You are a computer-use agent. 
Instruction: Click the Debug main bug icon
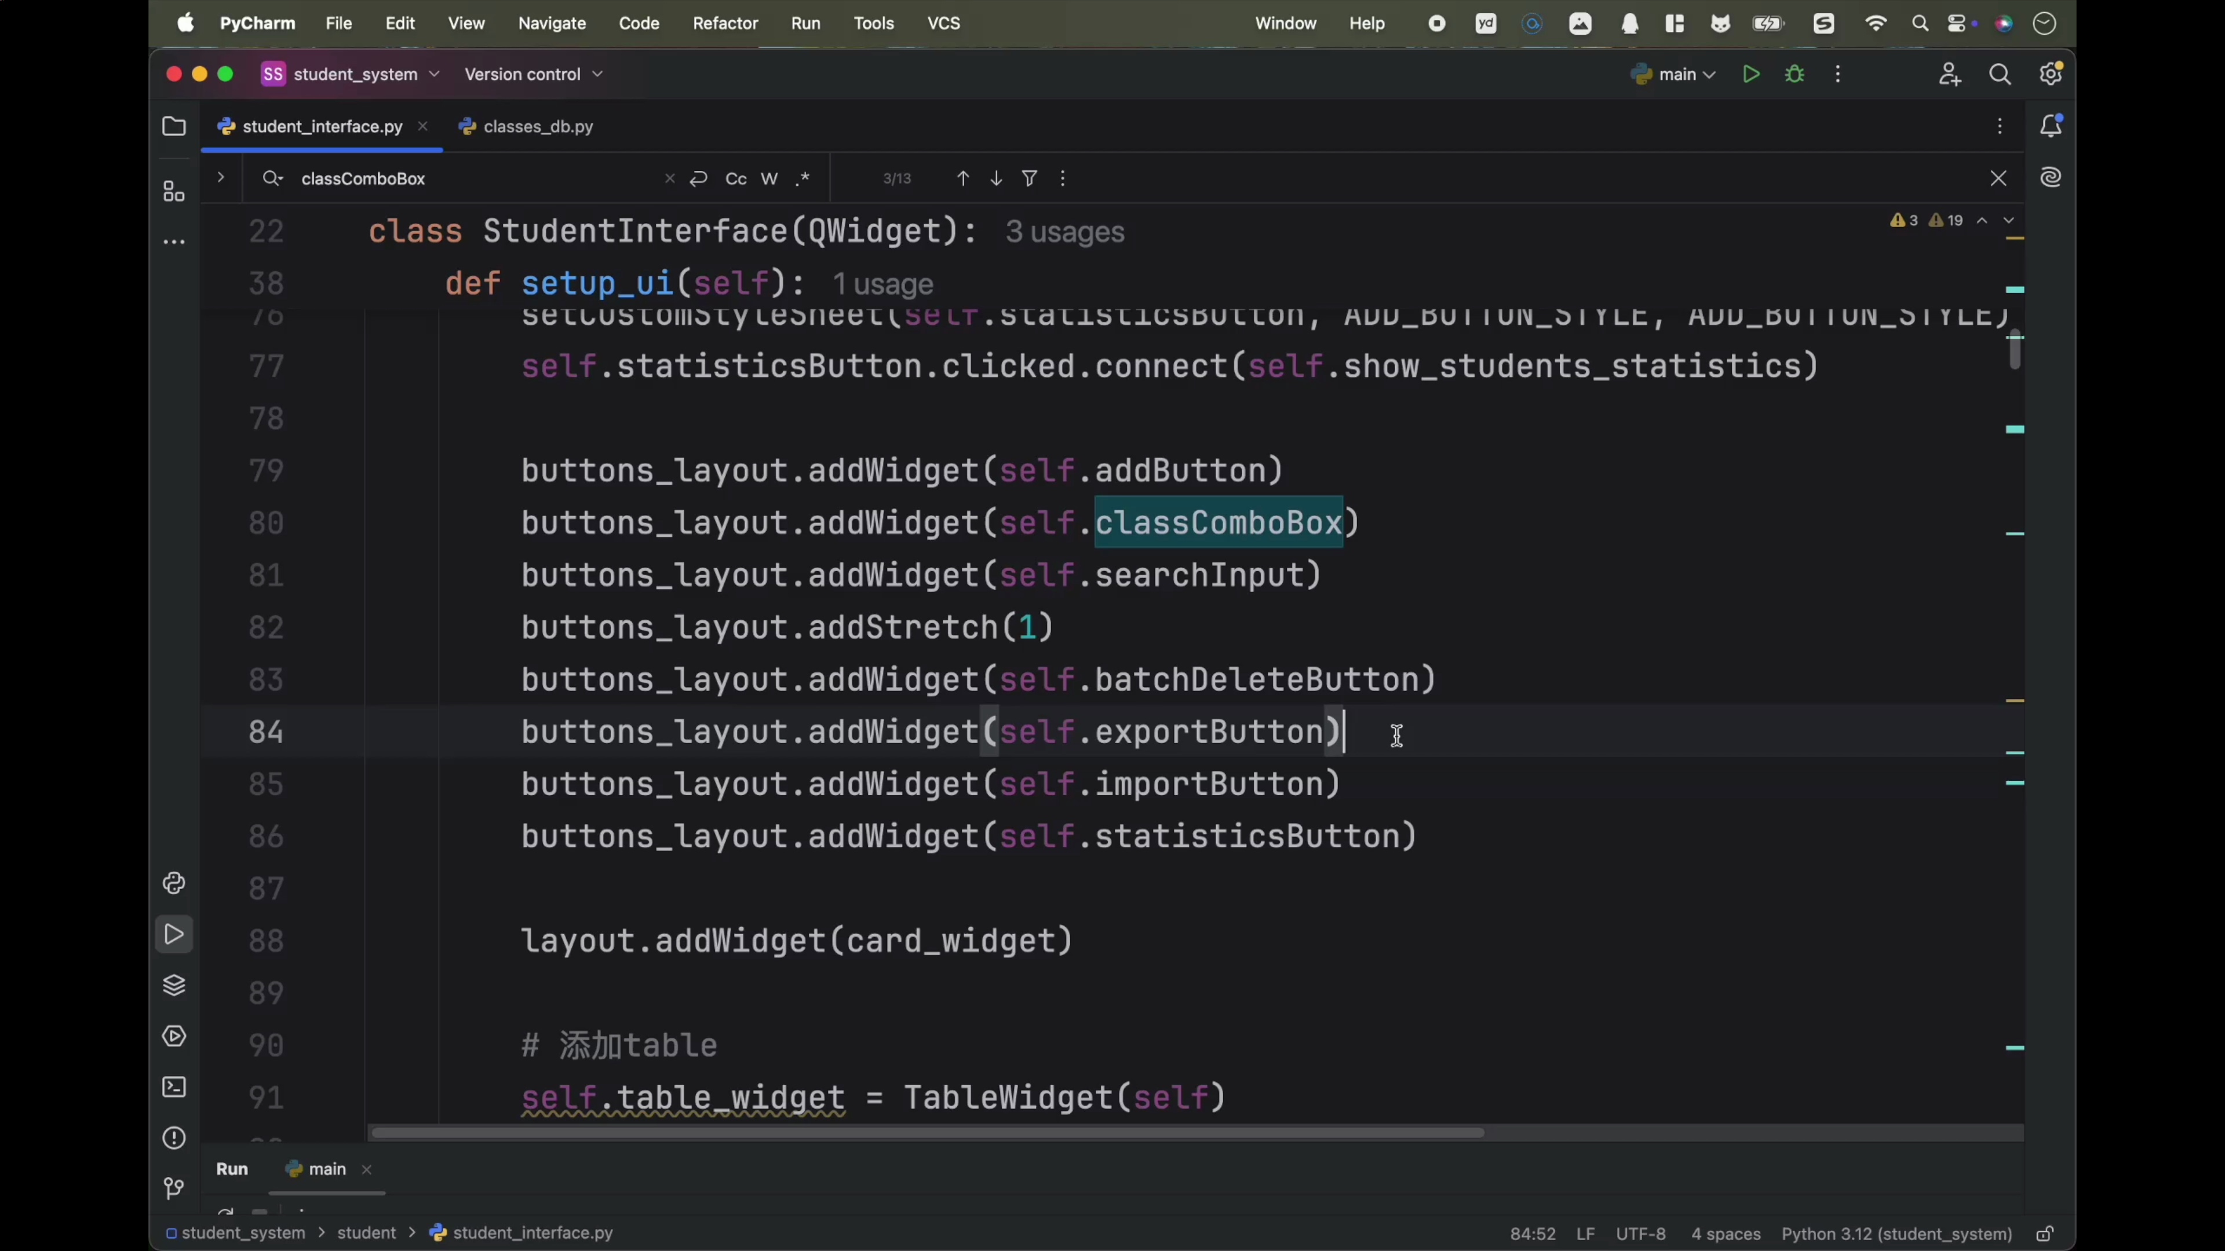(x=1794, y=75)
